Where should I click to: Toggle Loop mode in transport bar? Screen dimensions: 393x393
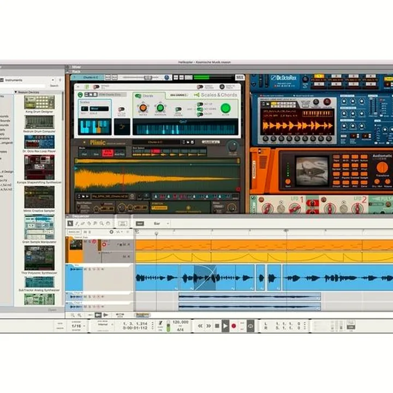[251, 326]
